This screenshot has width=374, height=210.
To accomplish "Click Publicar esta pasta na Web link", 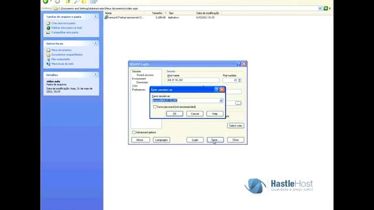I will [67, 28].
